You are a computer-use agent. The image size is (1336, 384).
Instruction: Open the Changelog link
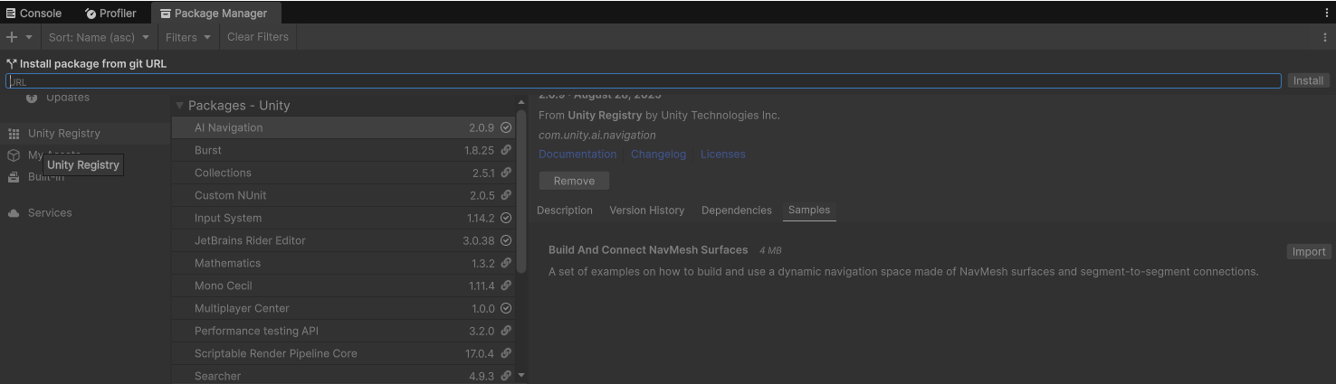point(658,155)
